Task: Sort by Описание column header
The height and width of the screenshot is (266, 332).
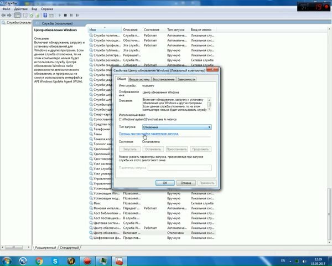Action: (132, 30)
